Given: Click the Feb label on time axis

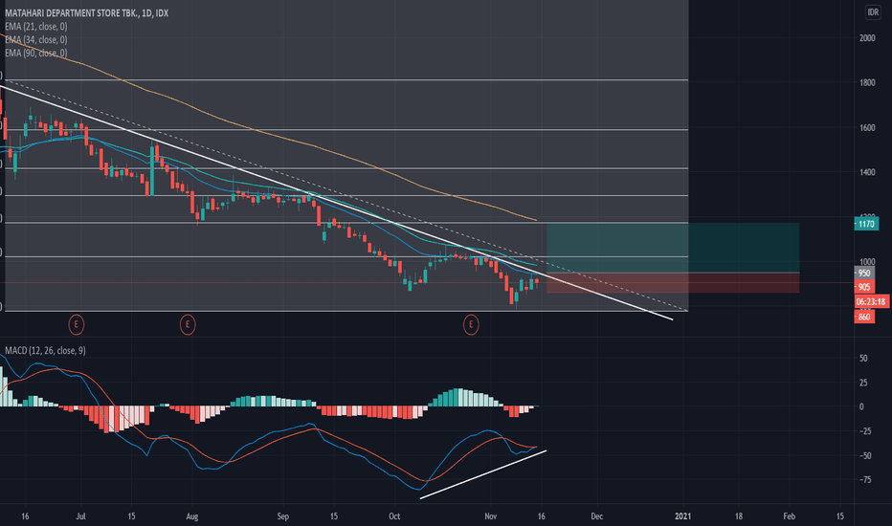Looking at the screenshot, I should [x=789, y=516].
